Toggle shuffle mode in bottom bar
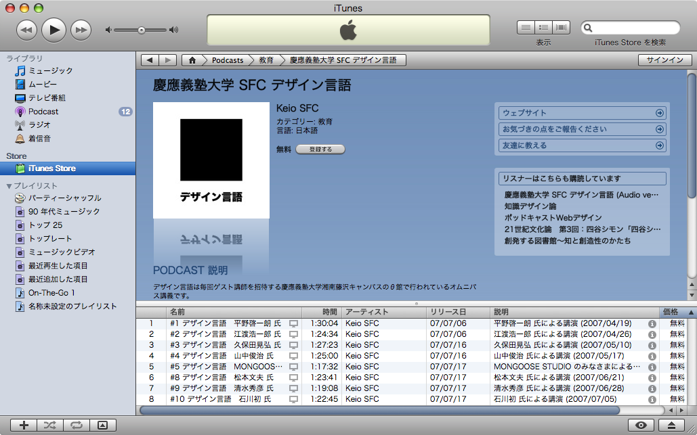Screen dimensions: 697x435 pos(50,425)
